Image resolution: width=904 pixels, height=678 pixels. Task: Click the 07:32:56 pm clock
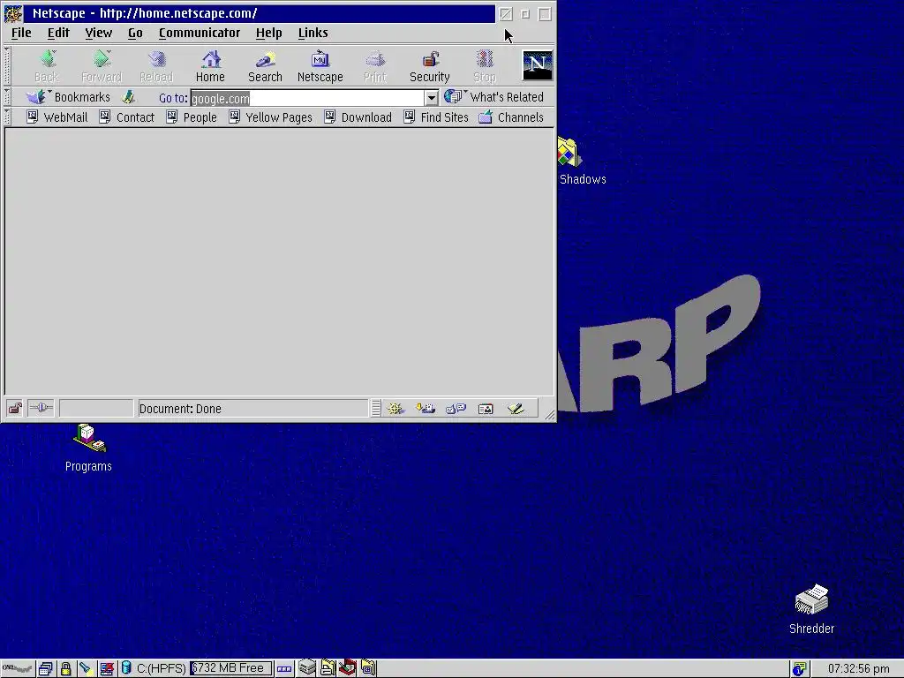pos(858,669)
